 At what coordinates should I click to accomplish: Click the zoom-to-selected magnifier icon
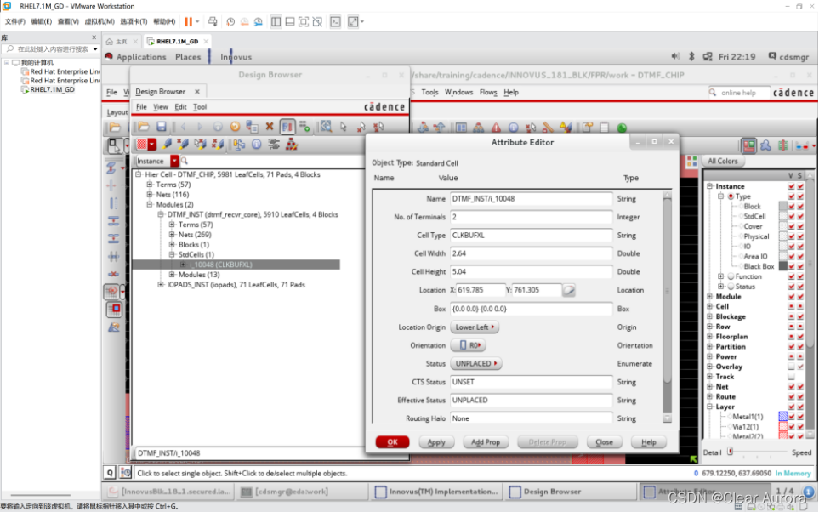coord(327,127)
